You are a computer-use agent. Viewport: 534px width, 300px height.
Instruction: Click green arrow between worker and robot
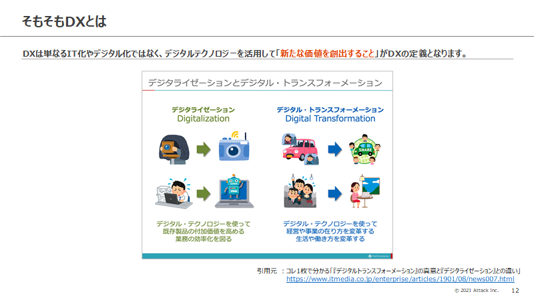pos(204,193)
